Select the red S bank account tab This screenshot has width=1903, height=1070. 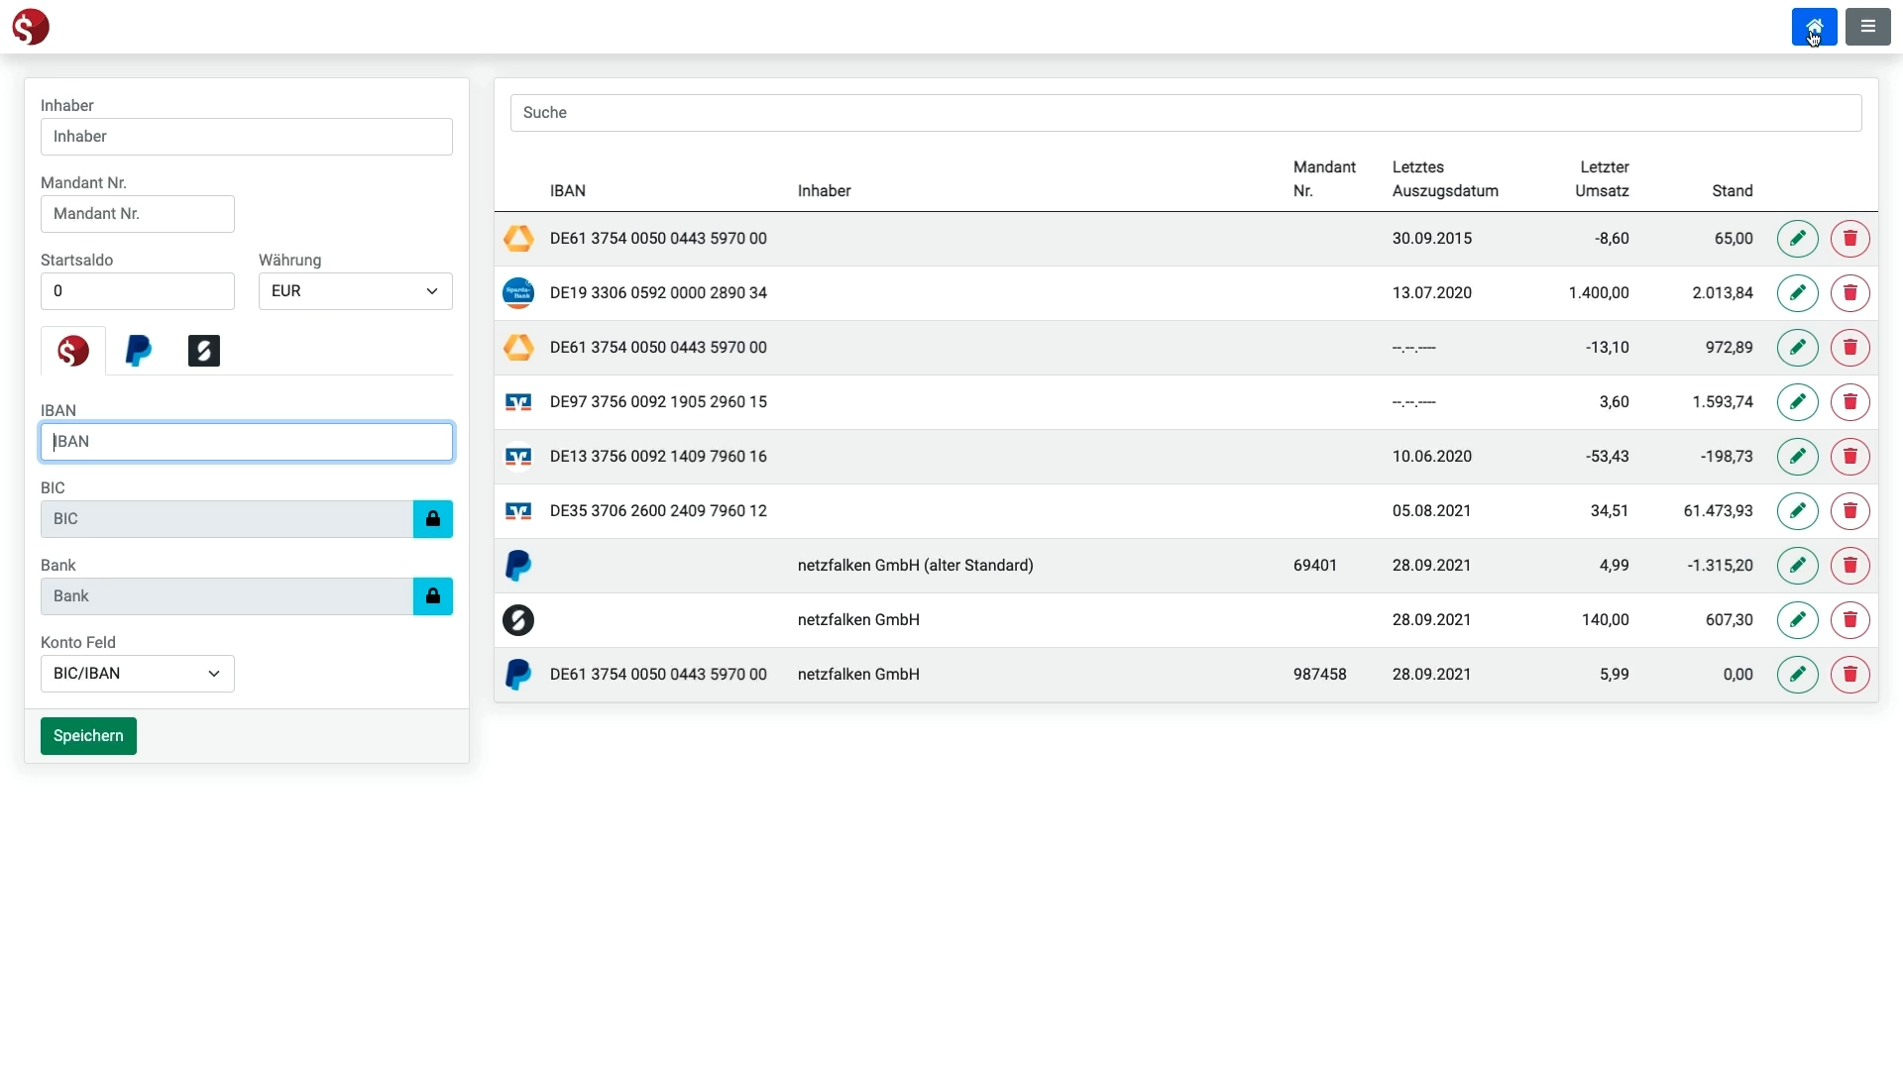[73, 351]
